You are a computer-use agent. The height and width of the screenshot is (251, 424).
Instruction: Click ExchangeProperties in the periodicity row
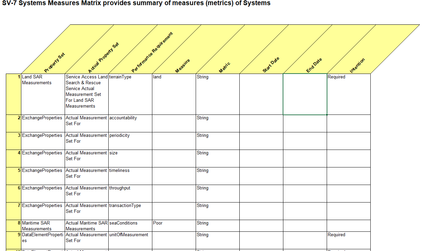click(x=43, y=141)
